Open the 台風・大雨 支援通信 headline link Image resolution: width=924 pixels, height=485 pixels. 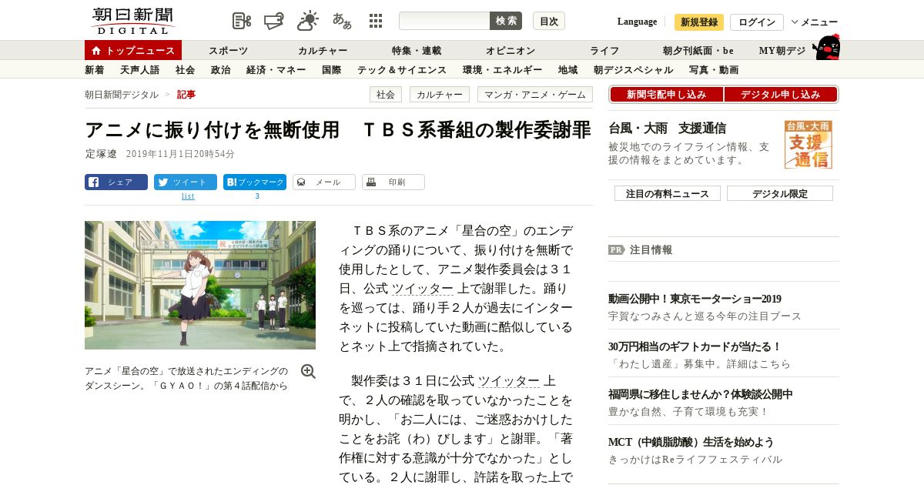tap(667, 129)
